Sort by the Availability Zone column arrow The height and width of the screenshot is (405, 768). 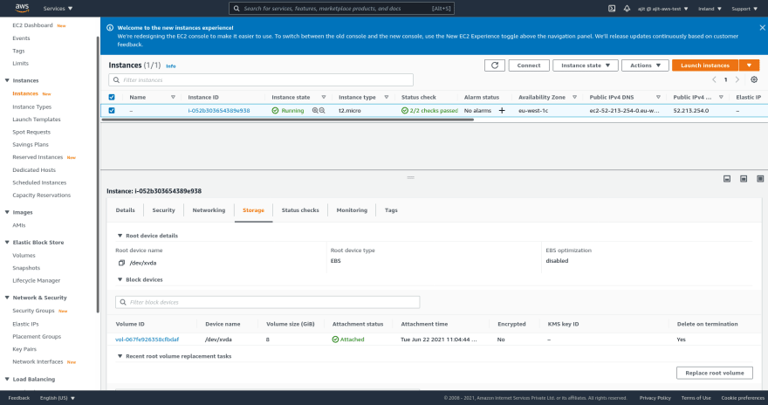pyautogui.click(x=574, y=97)
